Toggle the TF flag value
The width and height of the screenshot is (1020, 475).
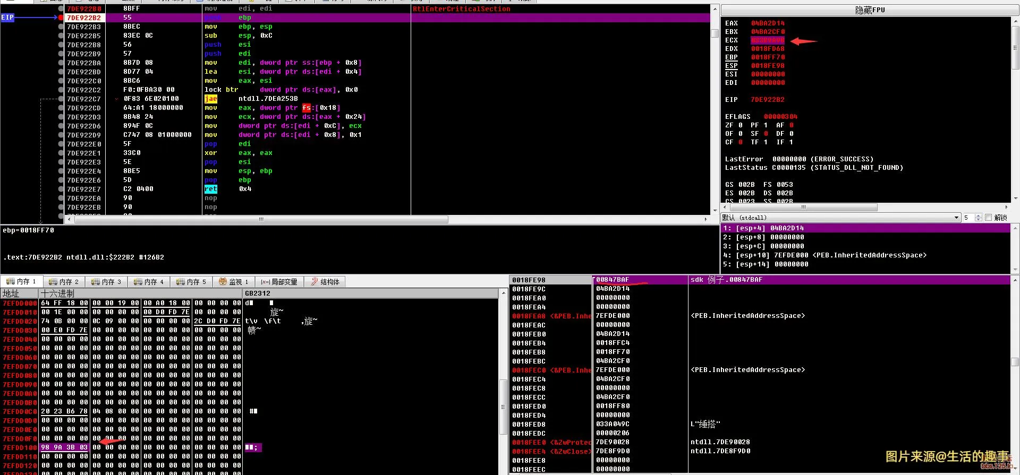(766, 142)
